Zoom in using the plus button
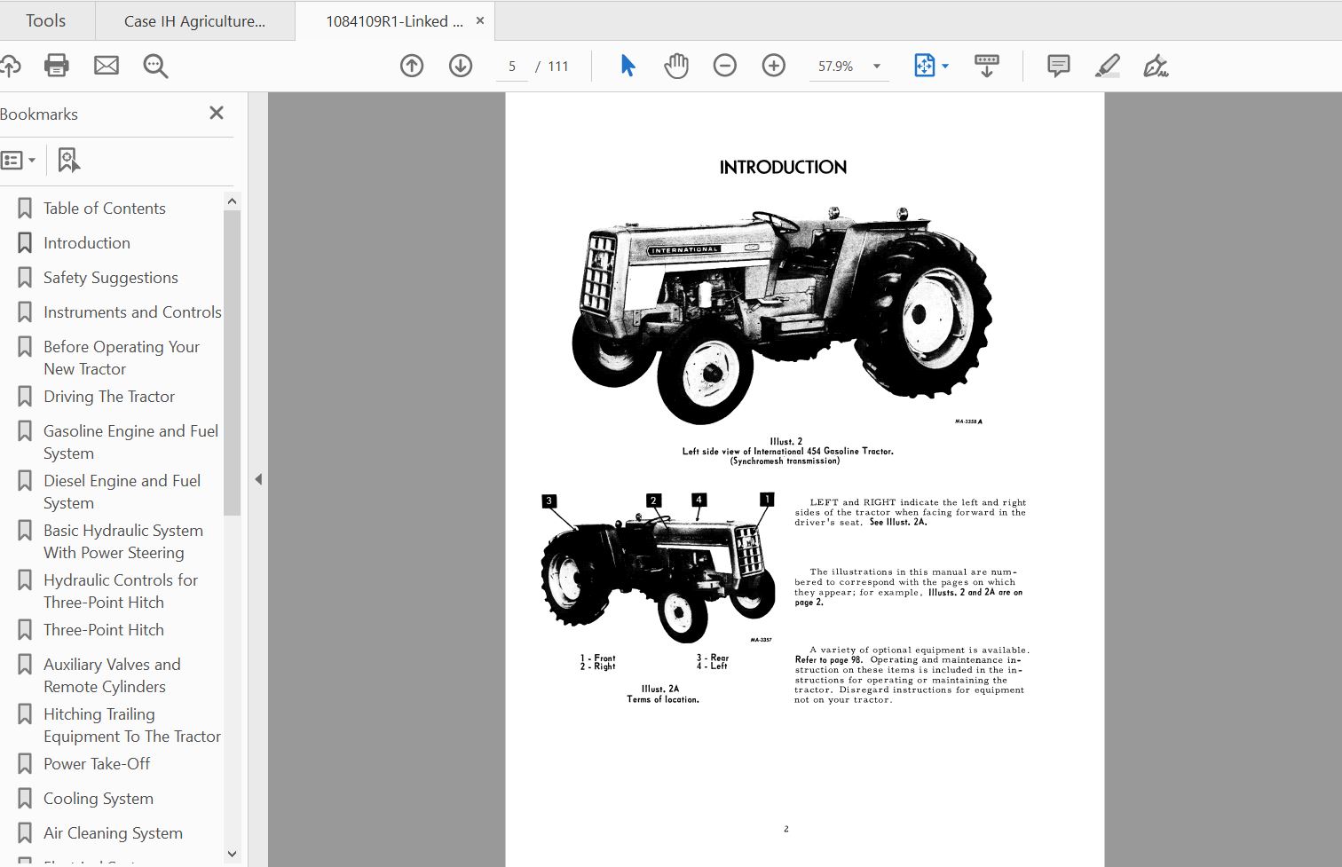Screen dimensions: 1342x867 [x=774, y=66]
